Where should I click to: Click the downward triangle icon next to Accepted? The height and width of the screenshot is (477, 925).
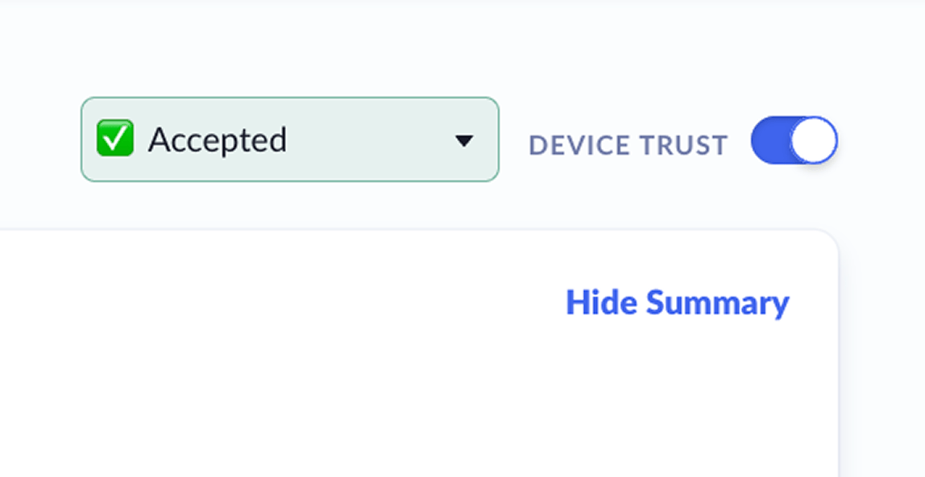click(464, 140)
